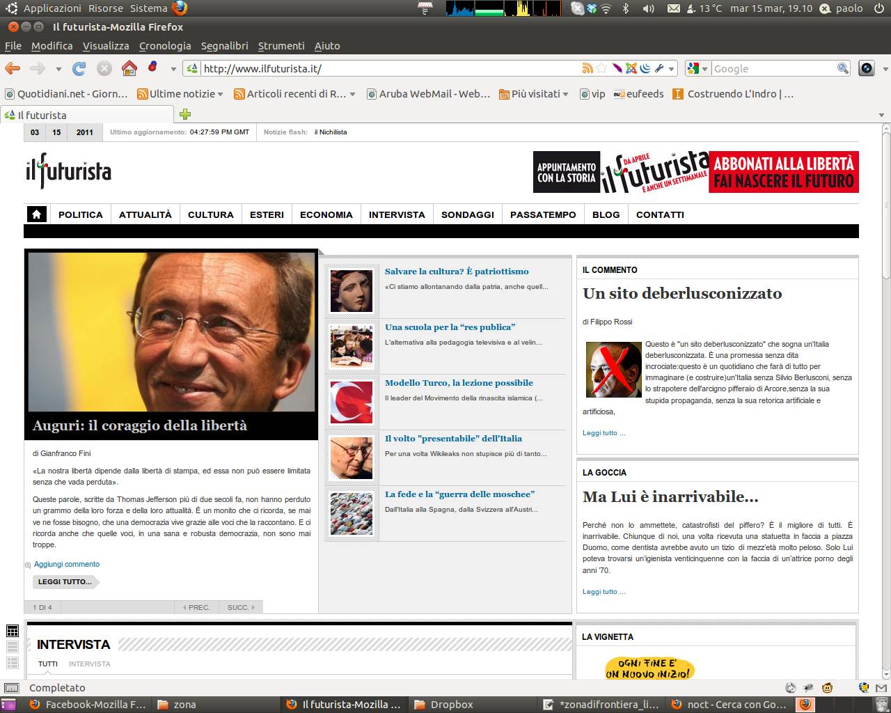The image size is (891, 713).
Task: Select the Il futurista browser tab
Action: click(x=87, y=115)
